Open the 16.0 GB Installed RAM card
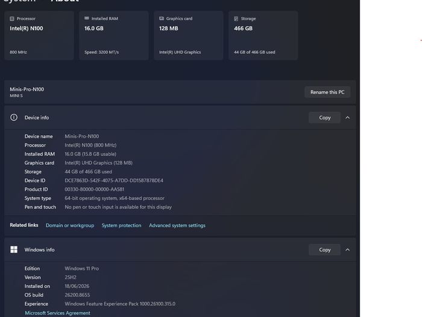 pos(114,35)
